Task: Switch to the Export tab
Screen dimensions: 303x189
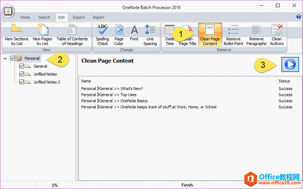Action: [79, 17]
